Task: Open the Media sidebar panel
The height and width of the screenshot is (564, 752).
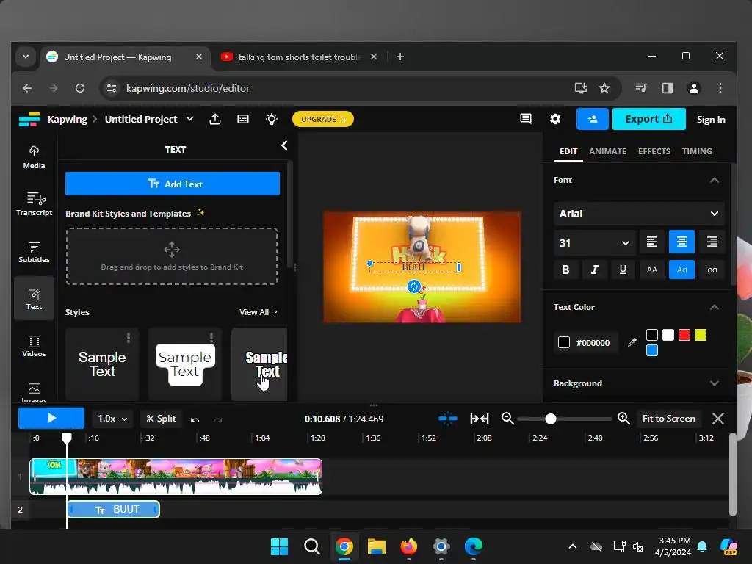Action: tap(34, 157)
